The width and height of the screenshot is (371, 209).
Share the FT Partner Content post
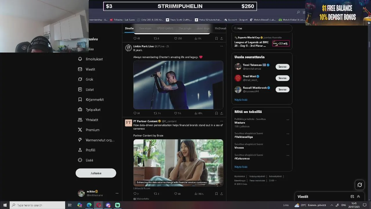click(222, 194)
